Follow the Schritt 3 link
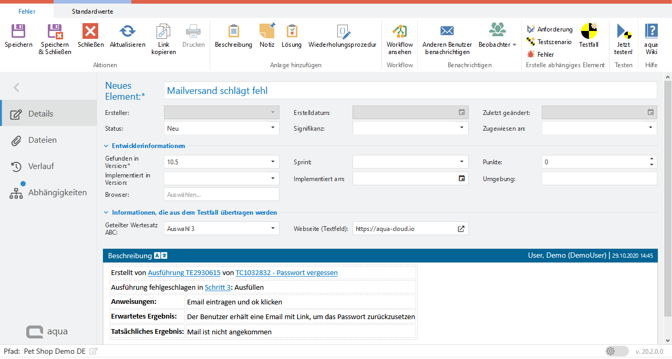The width and height of the screenshot is (672, 359). pos(218,288)
